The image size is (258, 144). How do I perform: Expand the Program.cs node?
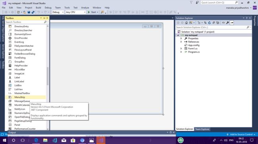click(x=181, y=52)
